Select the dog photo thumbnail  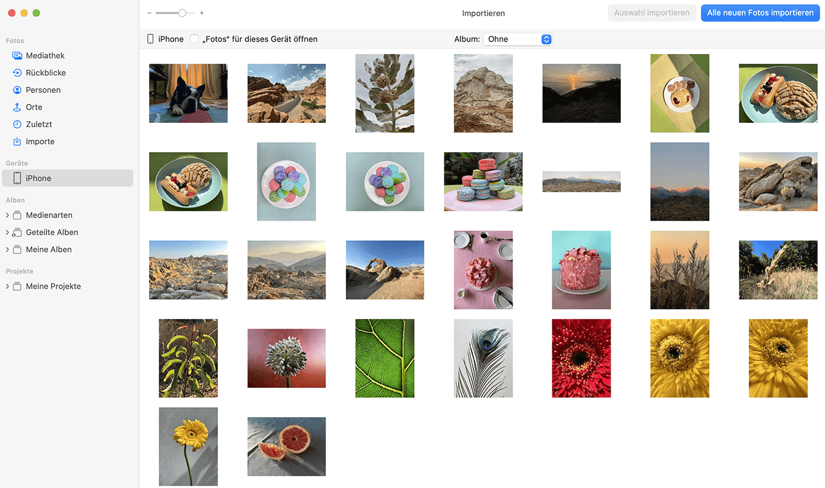188,93
